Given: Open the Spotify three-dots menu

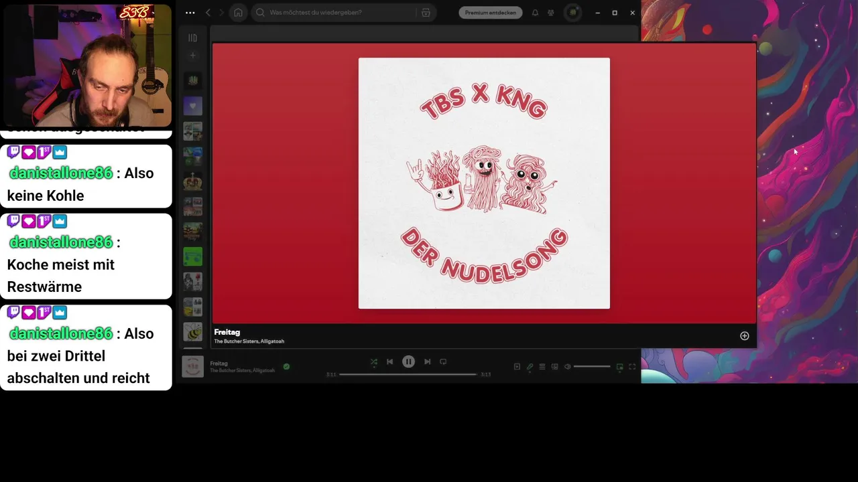Looking at the screenshot, I should [190, 13].
